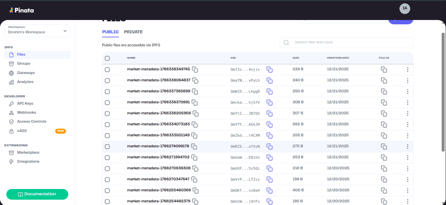446x205 pixels.
Task: Copy file ID for market-metadata-1766337365699
Action: 384,92
